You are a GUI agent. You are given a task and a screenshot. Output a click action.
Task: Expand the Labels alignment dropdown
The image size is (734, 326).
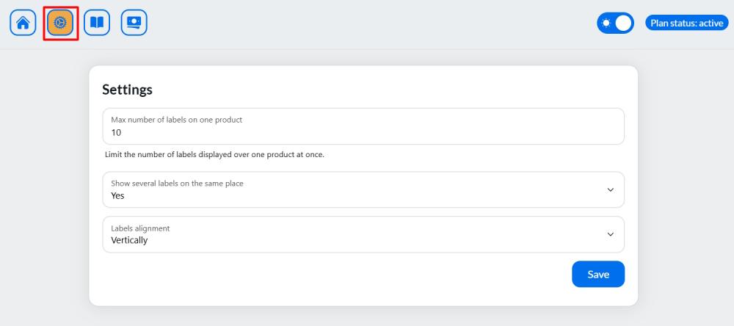coord(363,234)
